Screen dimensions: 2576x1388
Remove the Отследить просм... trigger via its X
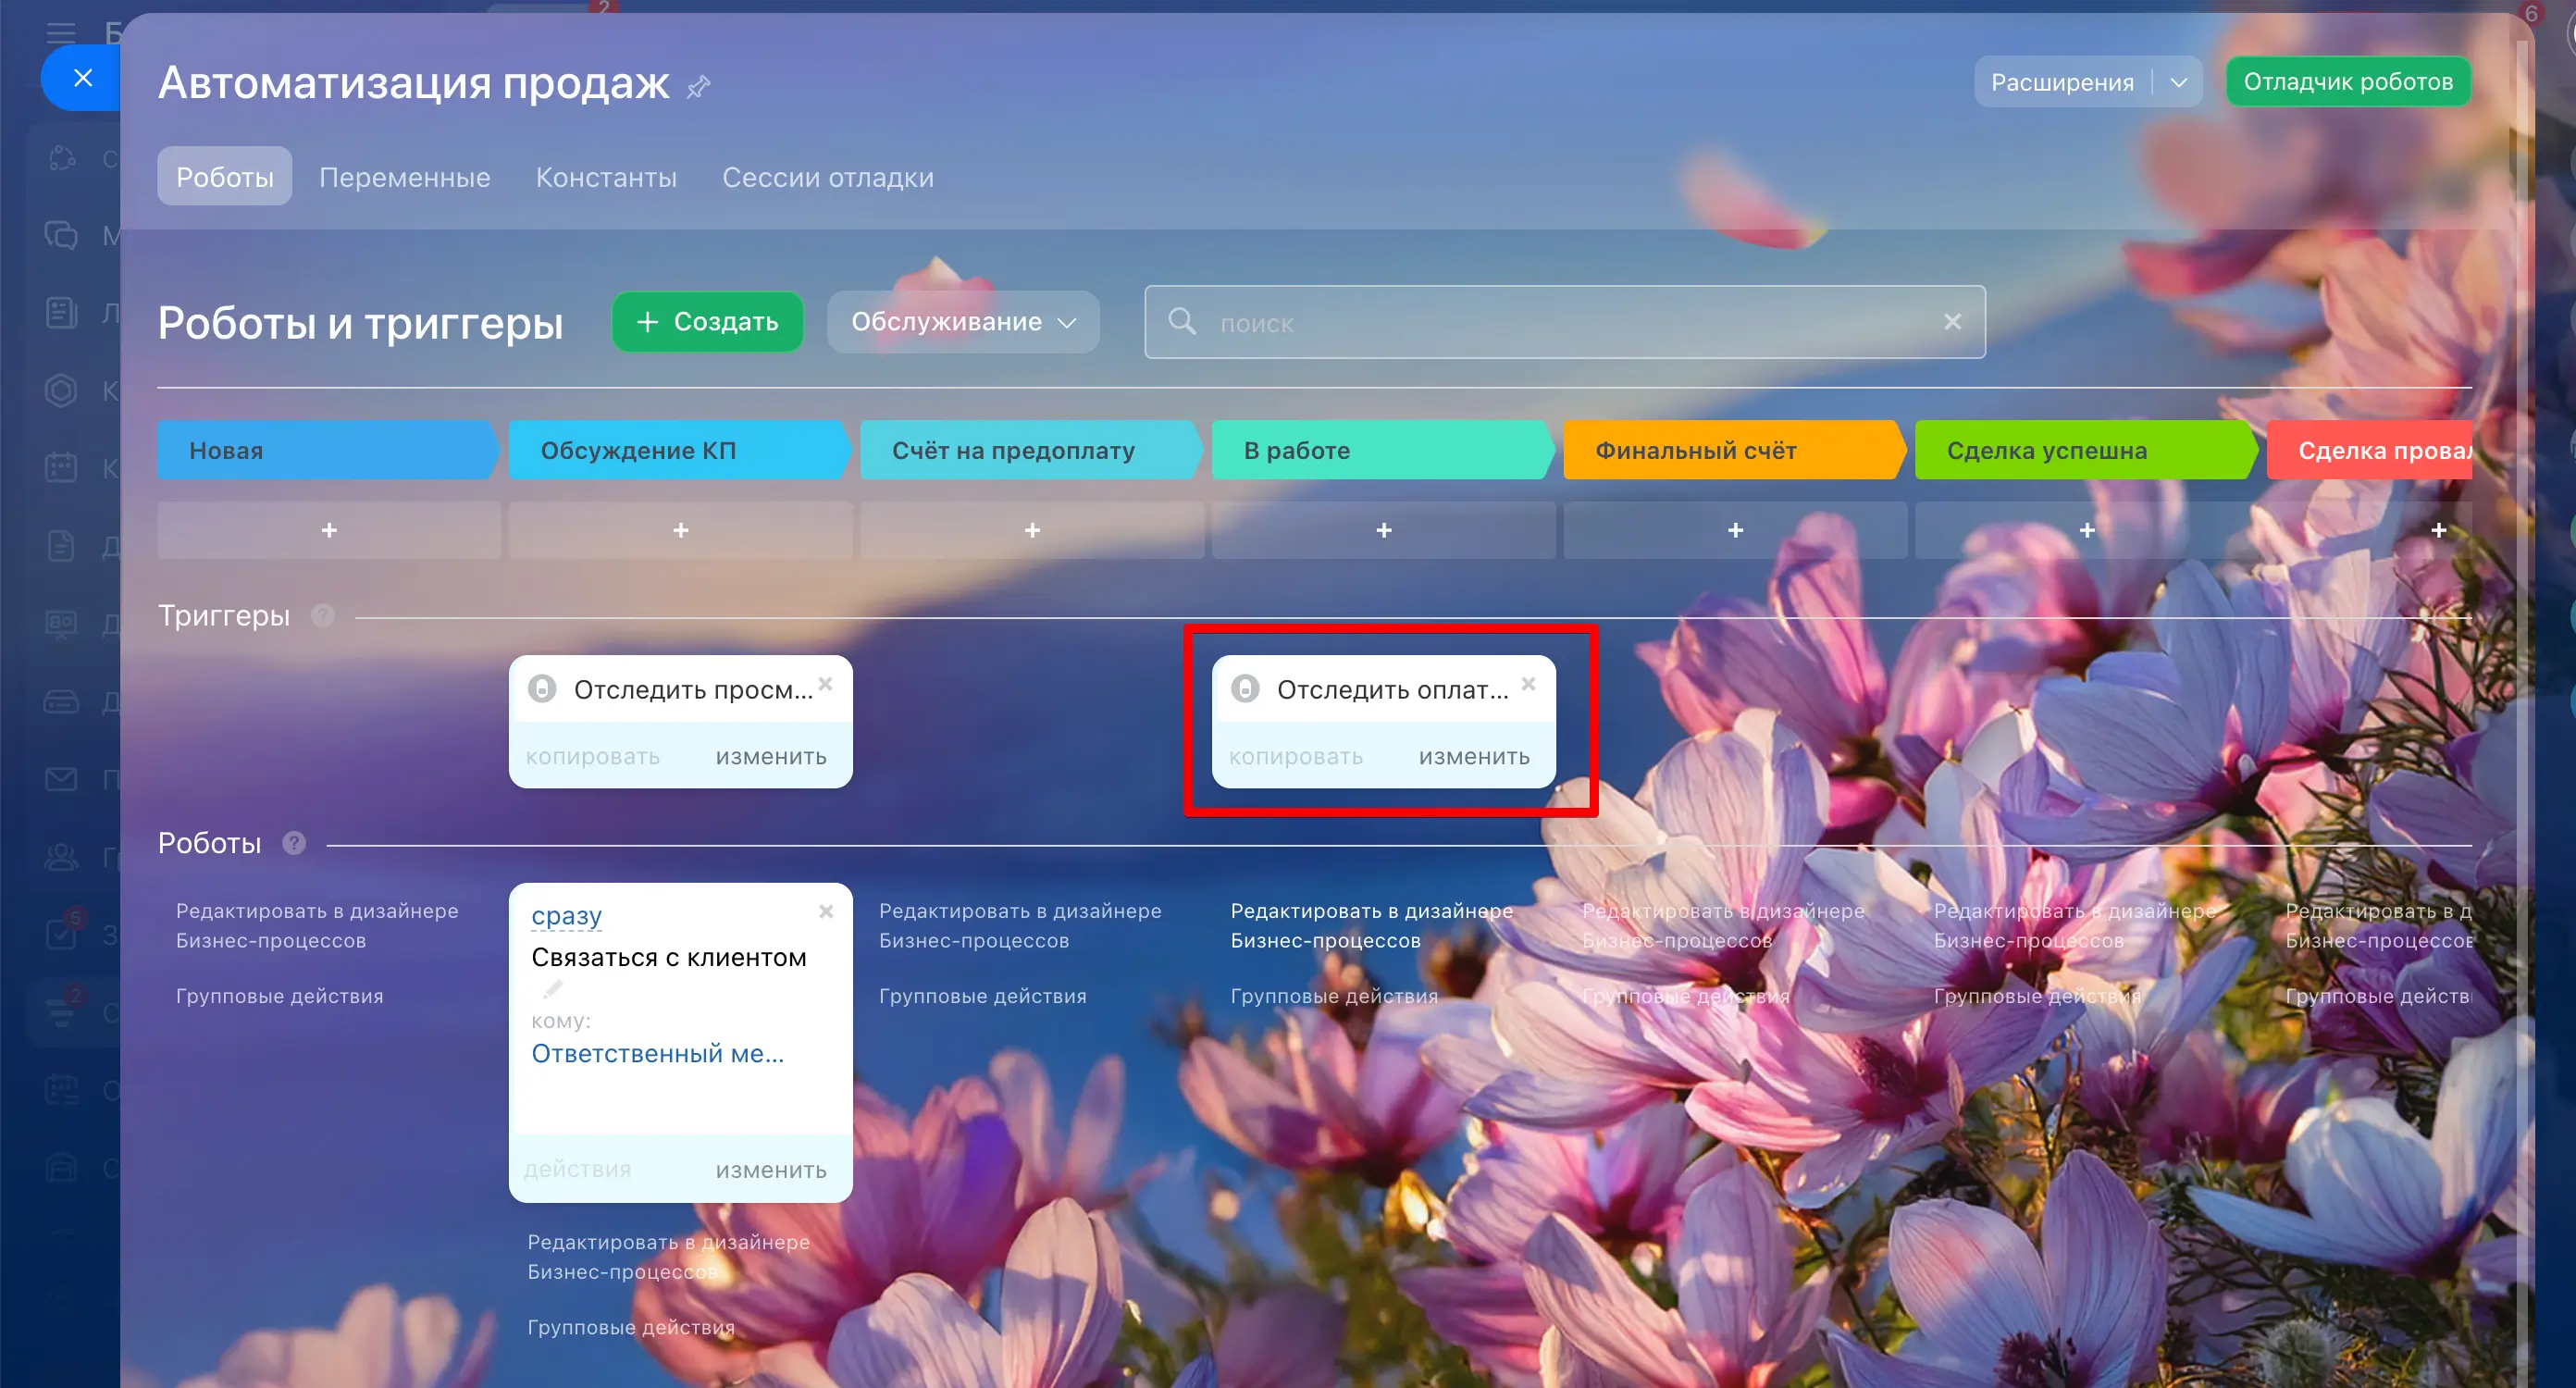tap(825, 684)
